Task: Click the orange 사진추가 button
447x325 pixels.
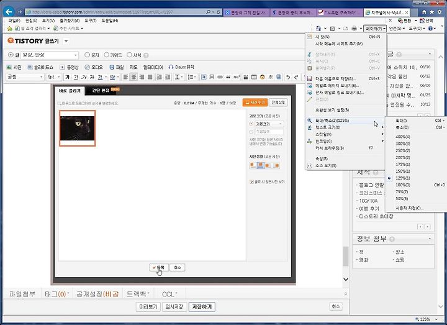Action: click(x=255, y=103)
